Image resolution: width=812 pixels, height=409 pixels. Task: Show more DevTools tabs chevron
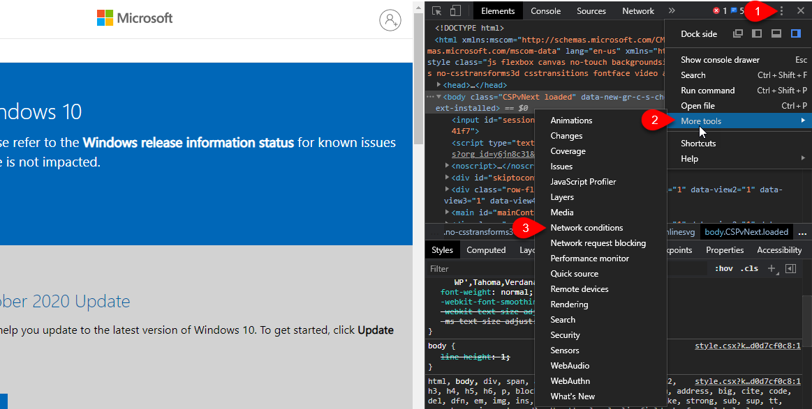click(672, 11)
